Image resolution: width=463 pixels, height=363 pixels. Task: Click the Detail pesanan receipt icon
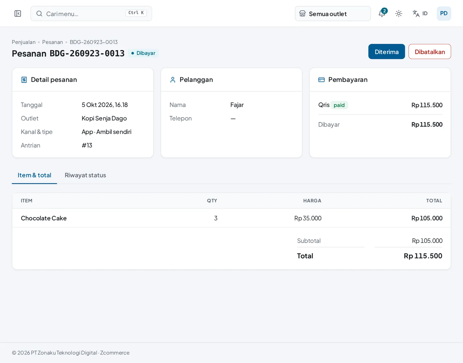[x=24, y=80]
